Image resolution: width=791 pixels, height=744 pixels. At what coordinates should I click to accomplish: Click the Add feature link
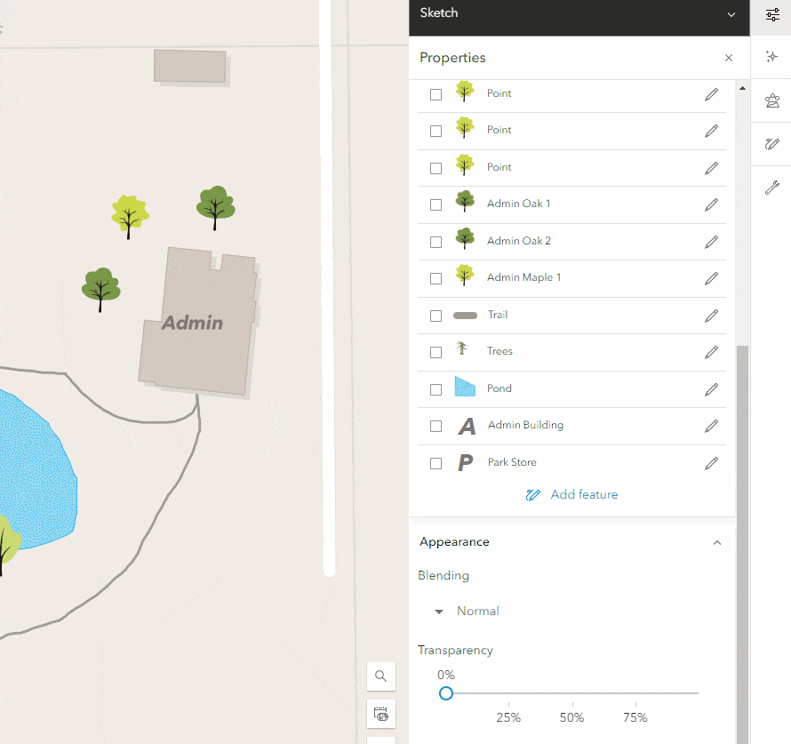point(571,494)
